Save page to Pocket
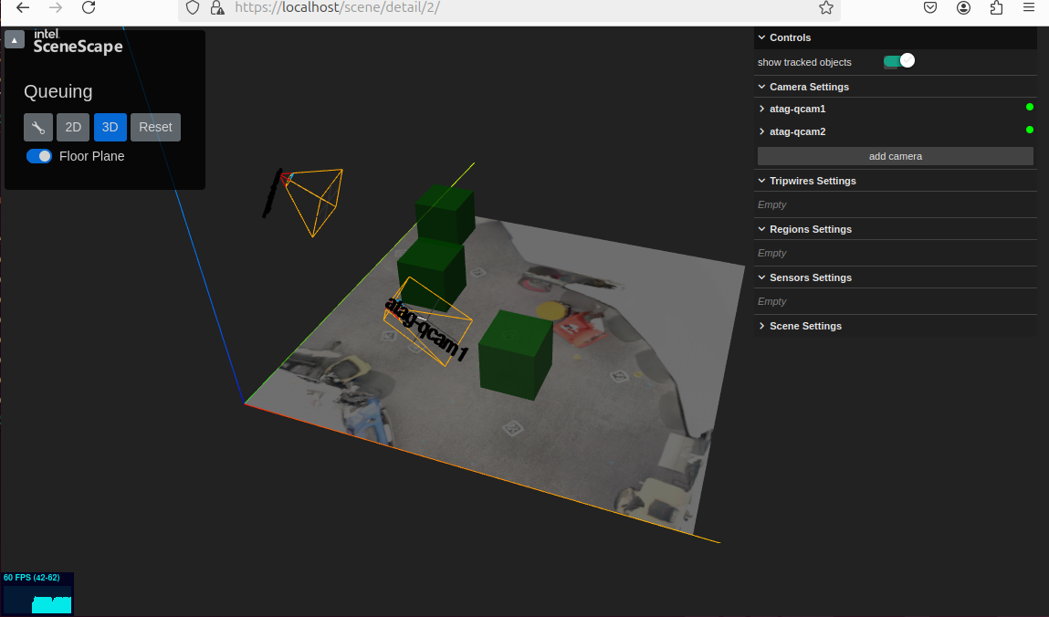1049x617 pixels. [930, 7]
